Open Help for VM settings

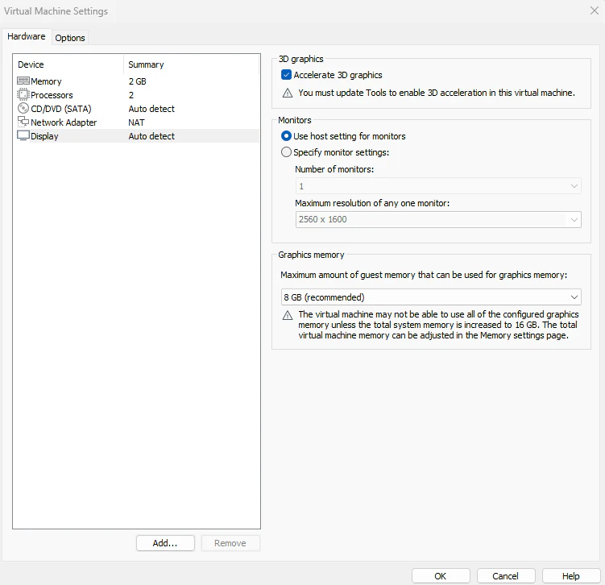571,576
